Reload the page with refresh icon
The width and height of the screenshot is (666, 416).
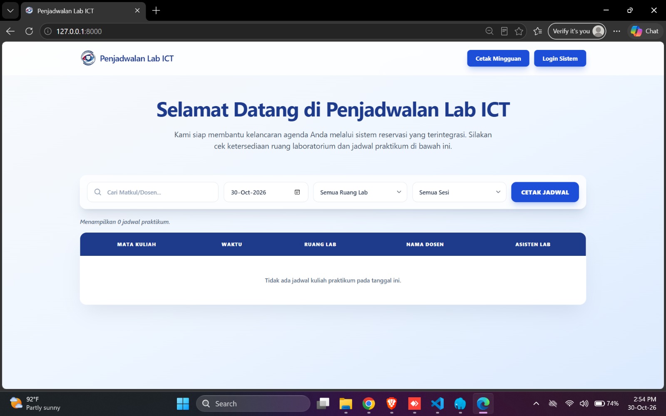pyautogui.click(x=29, y=31)
